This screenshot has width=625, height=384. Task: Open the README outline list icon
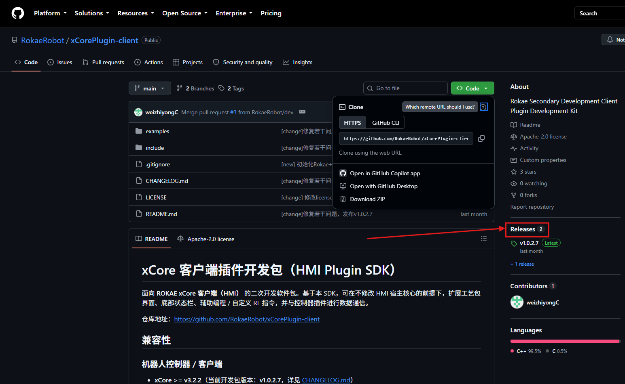483,239
